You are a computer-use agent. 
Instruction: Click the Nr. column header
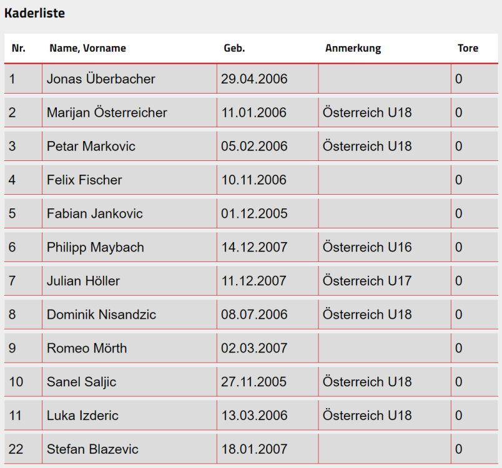19,48
